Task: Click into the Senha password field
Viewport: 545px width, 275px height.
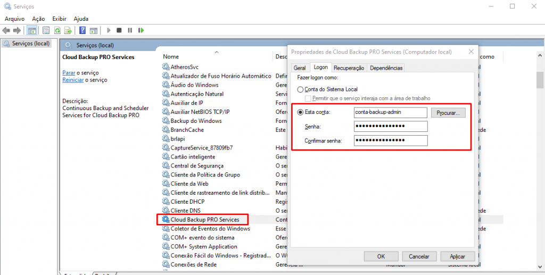Action: click(x=390, y=126)
